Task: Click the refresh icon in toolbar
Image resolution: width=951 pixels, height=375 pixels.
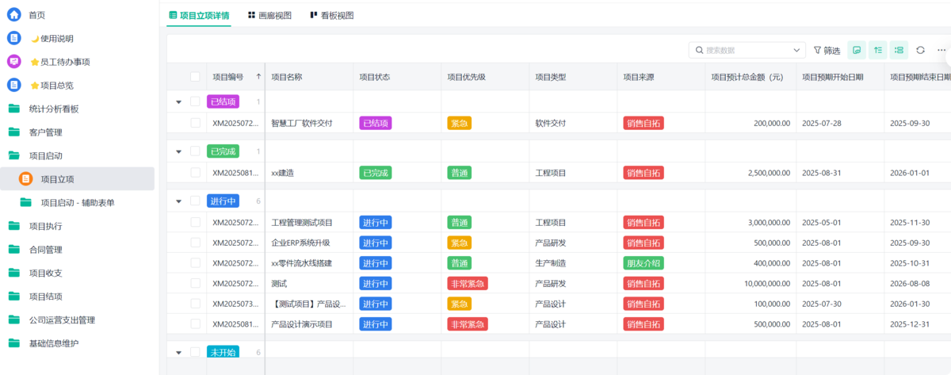Action: point(920,50)
